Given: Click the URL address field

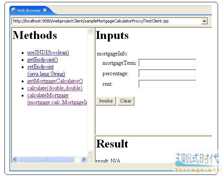Looking at the screenshot, I should [x=106, y=21].
